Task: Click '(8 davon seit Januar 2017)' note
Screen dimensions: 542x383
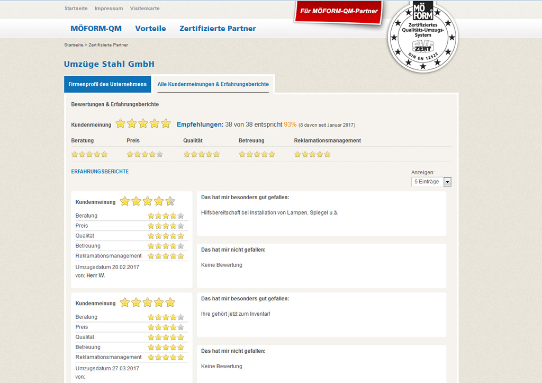Action: (327, 125)
